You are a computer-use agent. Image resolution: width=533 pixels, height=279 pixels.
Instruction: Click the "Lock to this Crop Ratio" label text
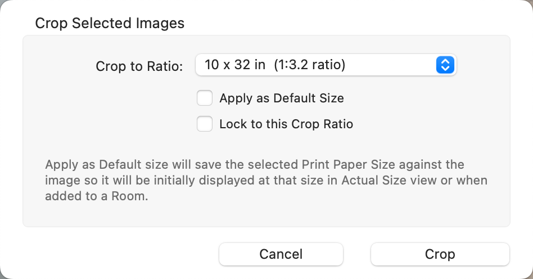[286, 124]
